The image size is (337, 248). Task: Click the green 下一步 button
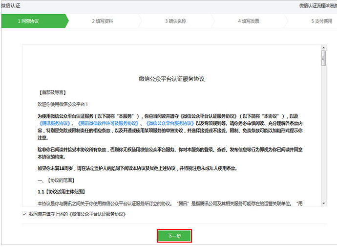tap(174, 236)
